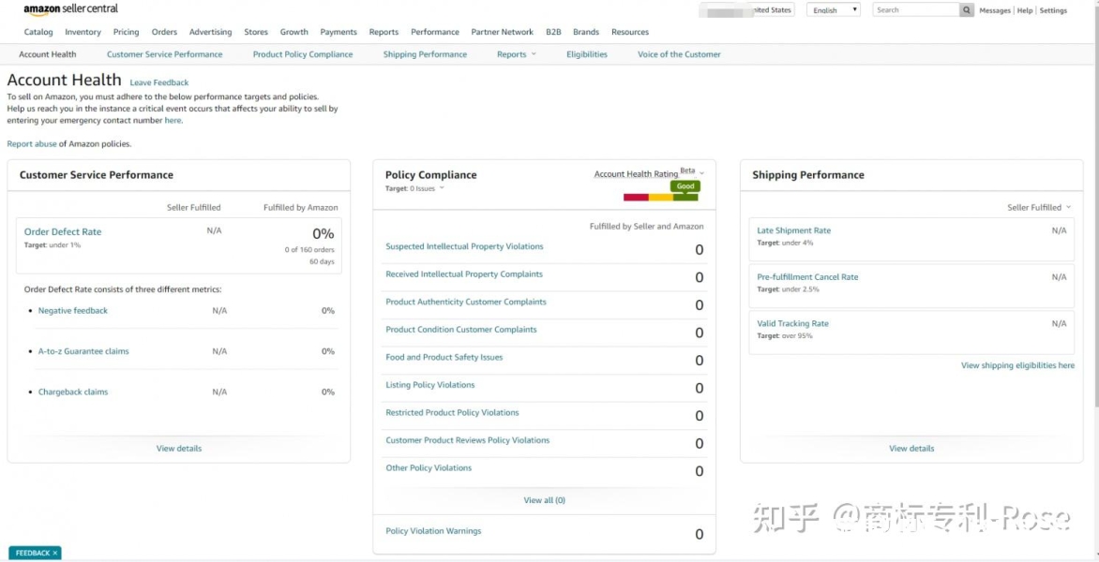Image resolution: width=1099 pixels, height=562 pixels.
Task: Switch to the Customer Service Performance tab
Action: click(x=165, y=54)
